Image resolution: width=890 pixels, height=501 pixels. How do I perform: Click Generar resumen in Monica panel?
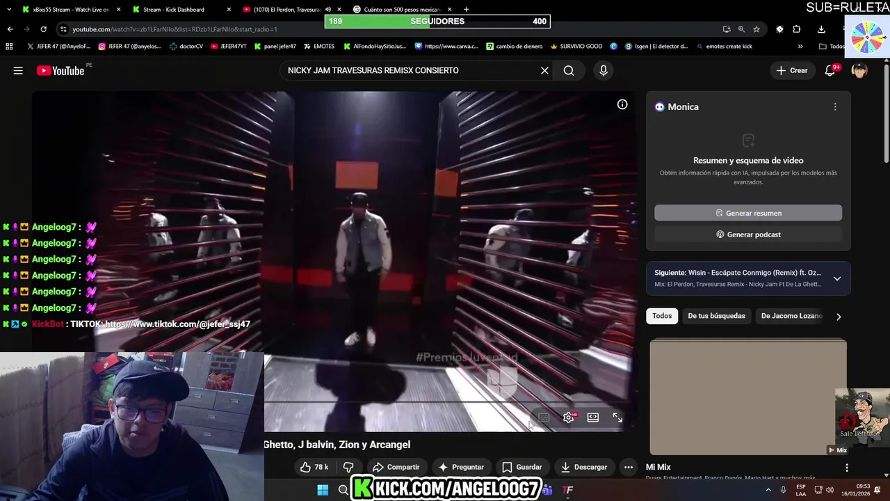(x=748, y=213)
